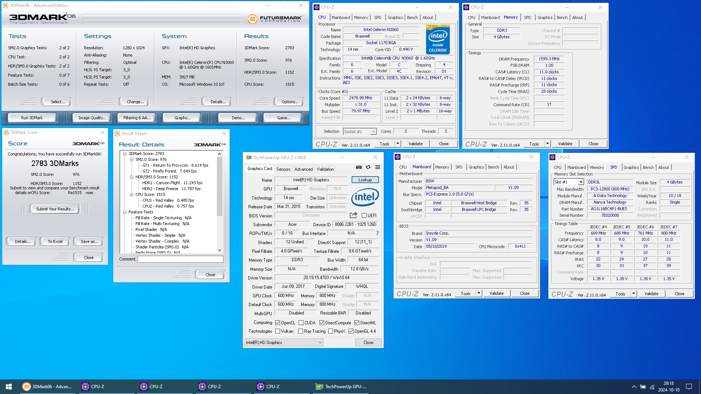Click the battery tray icon
This screenshot has width=701, height=394.
[643, 387]
